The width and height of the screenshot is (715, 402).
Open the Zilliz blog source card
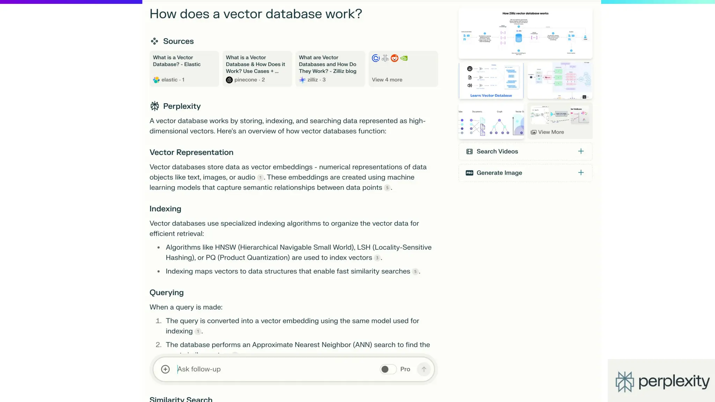330,69
